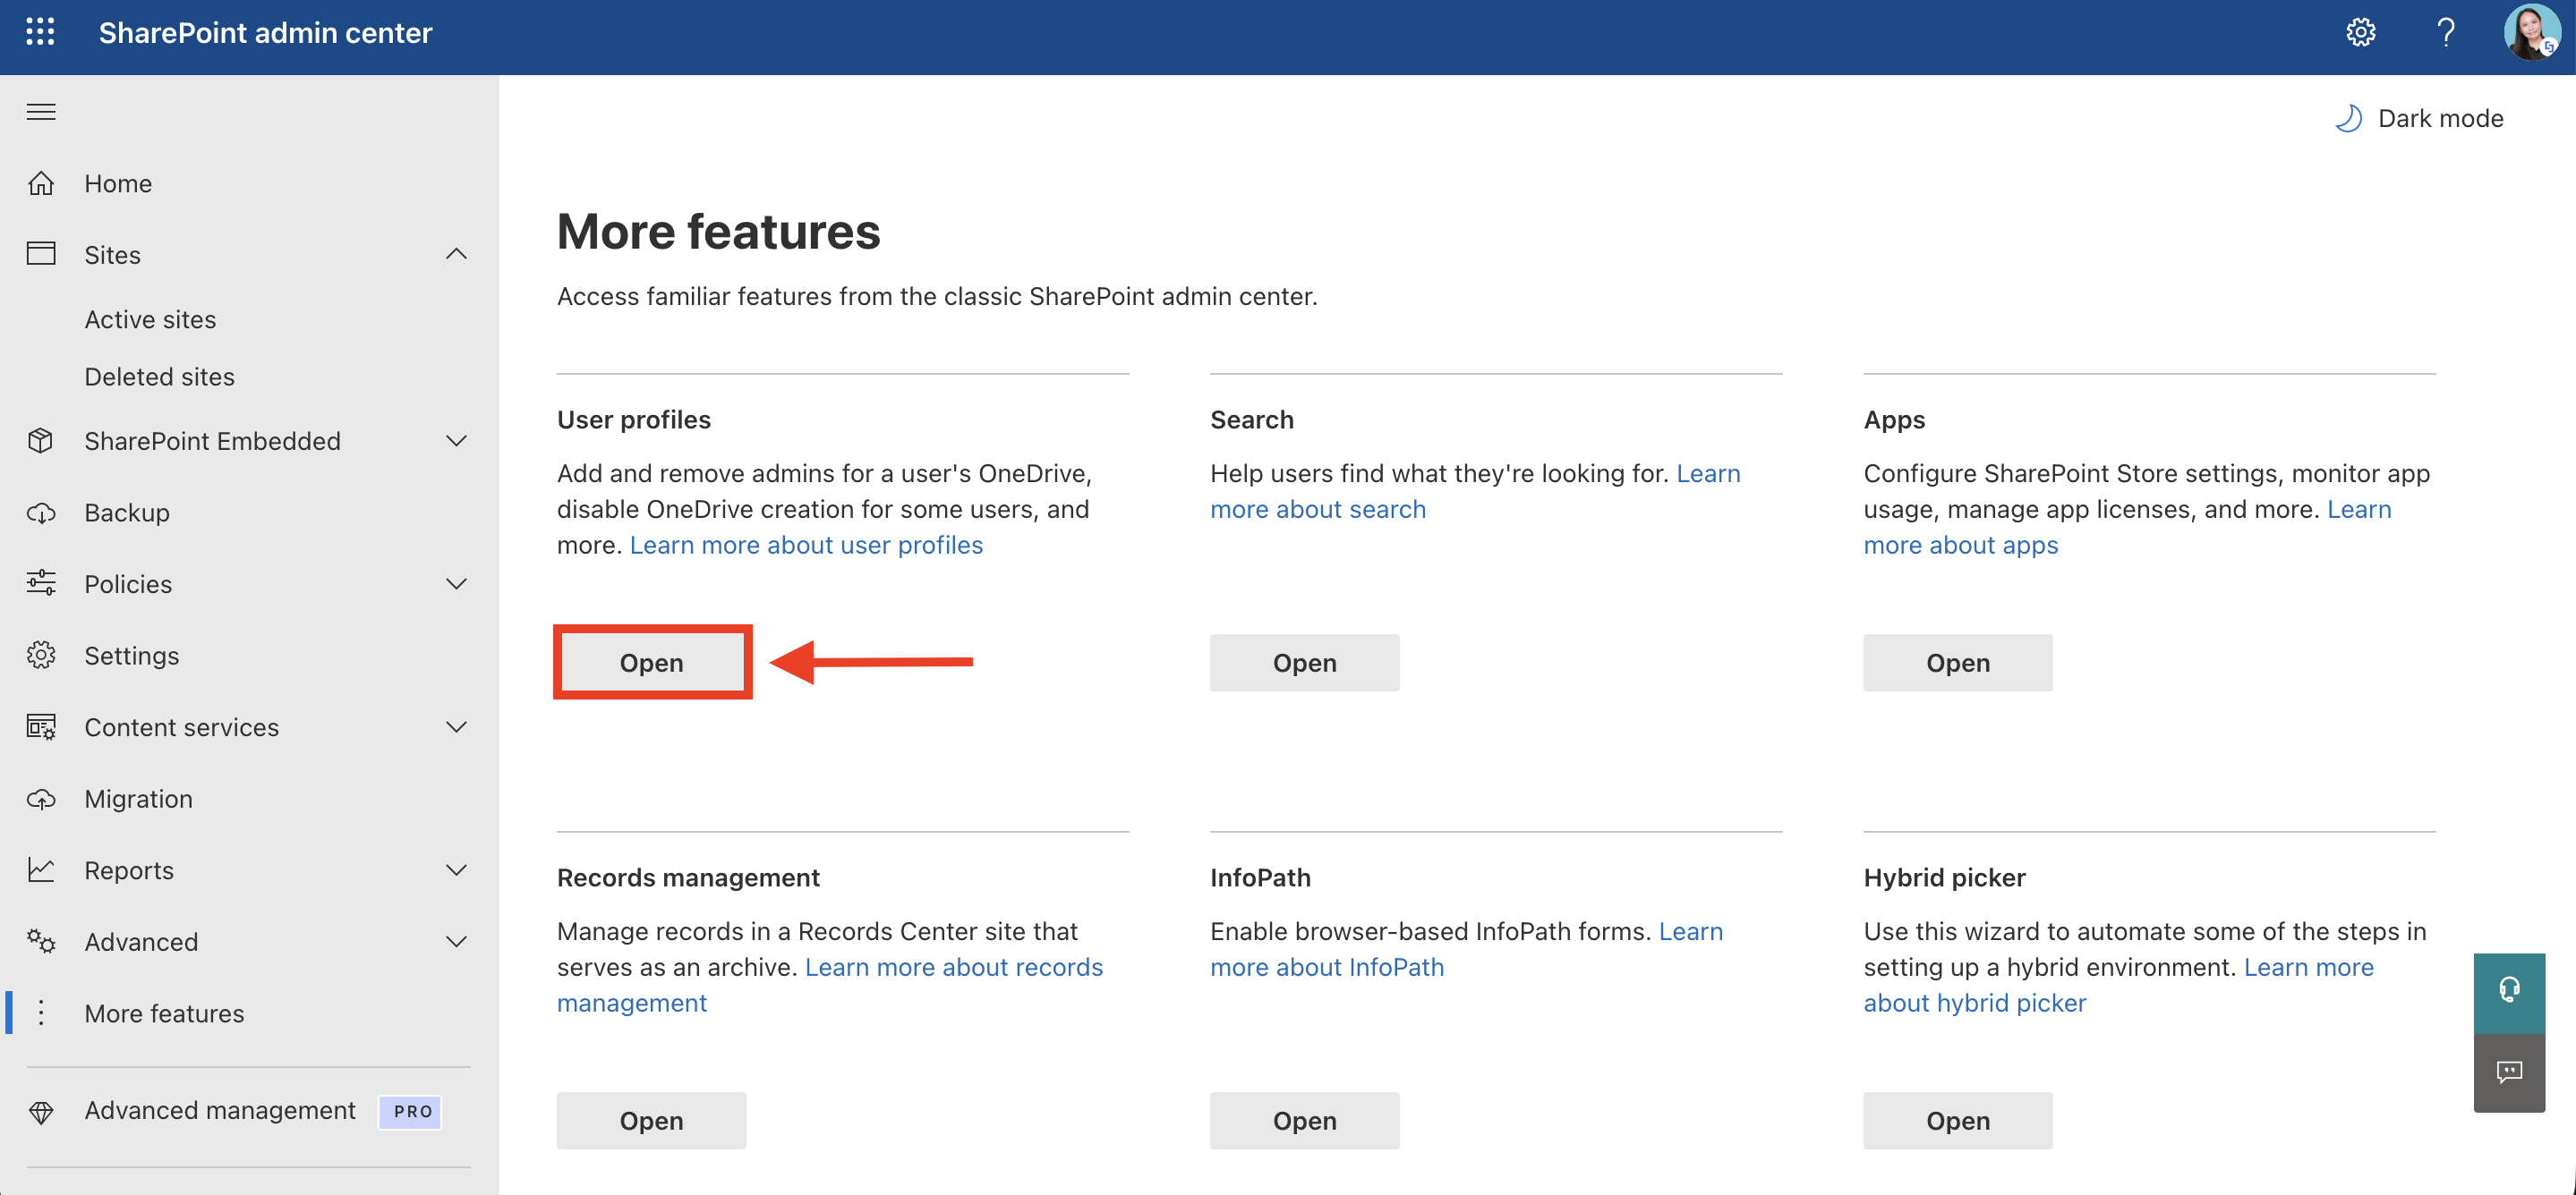Click the Reports chart icon
The height and width of the screenshot is (1195, 2576).
41,870
